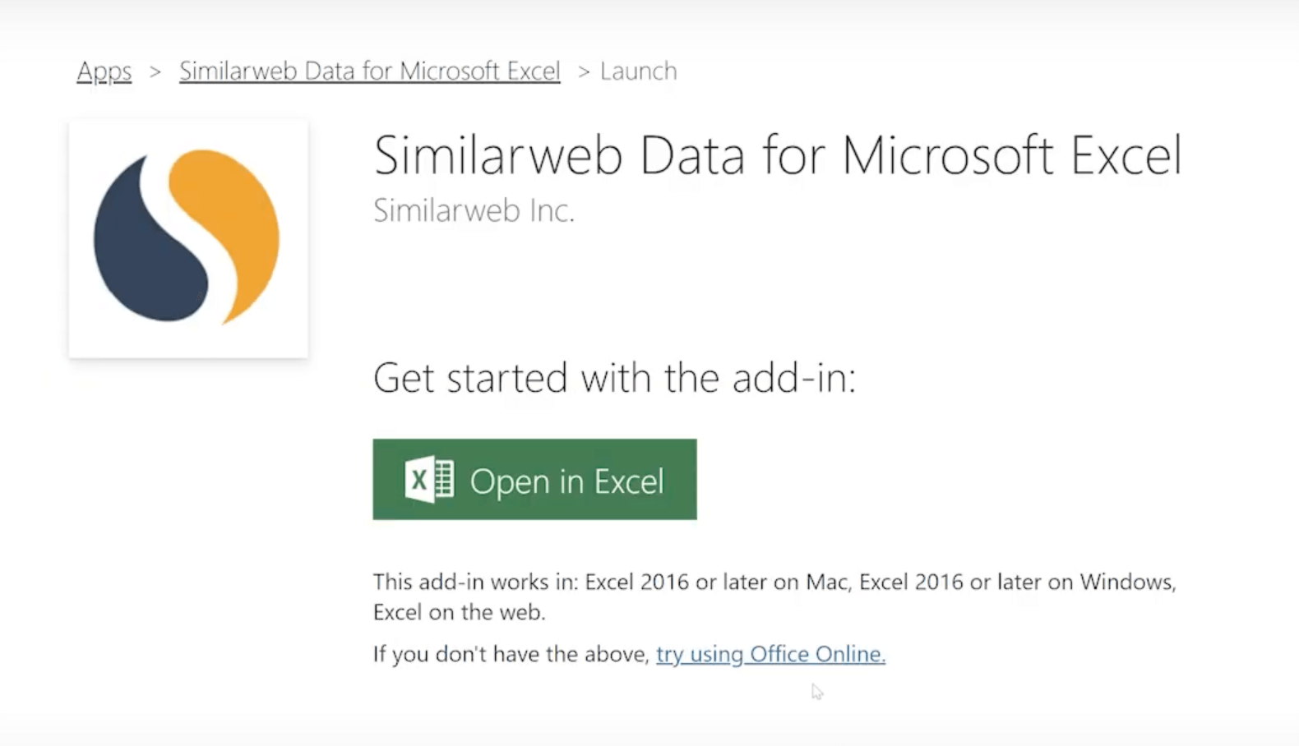Click 'Similarweb Data for Microsoft Excel' breadcrumb

tap(369, 71)
